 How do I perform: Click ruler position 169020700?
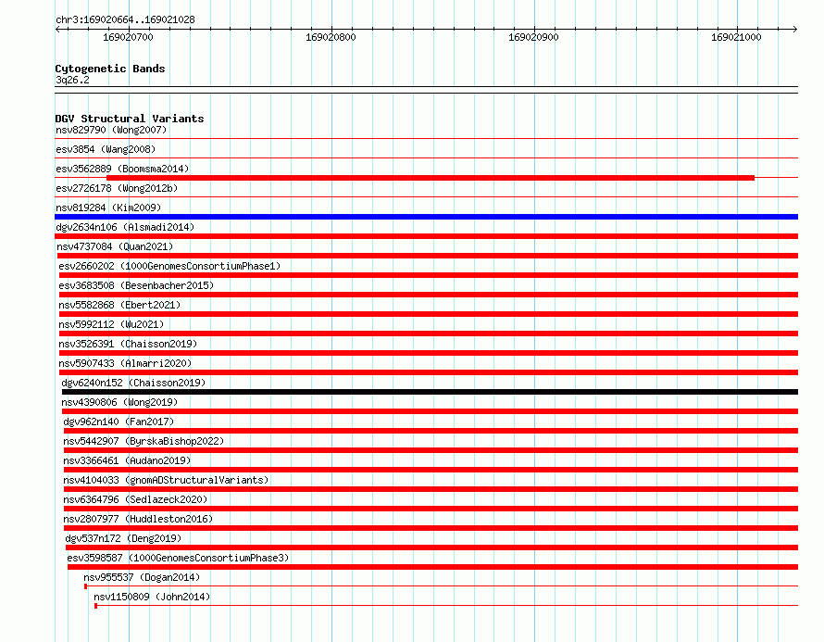(128, 37)
